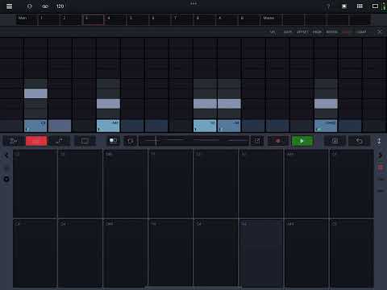Select track tab 6
This screenshot has height=290, width=387.
click(x=160, y=19)
